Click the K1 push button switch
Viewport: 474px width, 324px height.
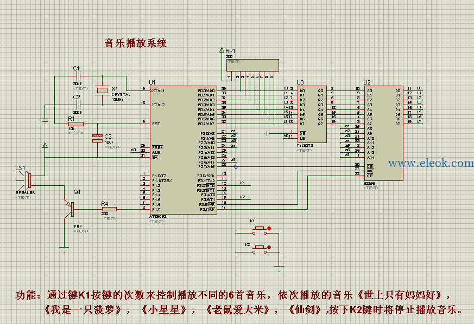point(260,231)
